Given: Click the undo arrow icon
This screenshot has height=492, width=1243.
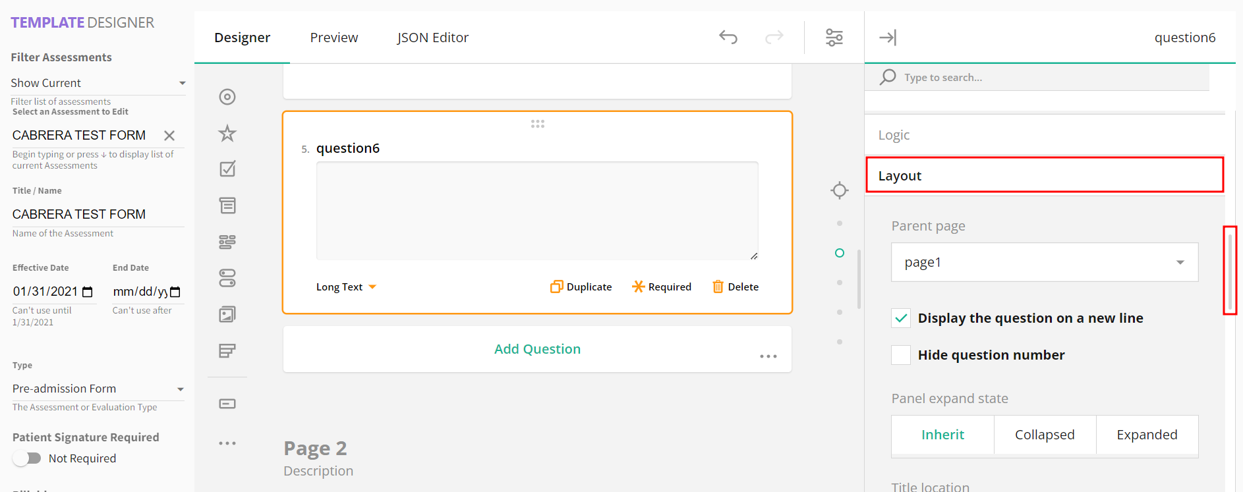Looking at the screenshot, I should (x=728, y=38).
